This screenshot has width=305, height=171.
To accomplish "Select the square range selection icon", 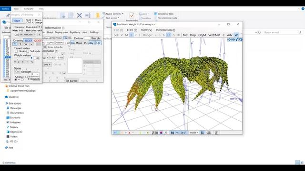I will 160,35.
